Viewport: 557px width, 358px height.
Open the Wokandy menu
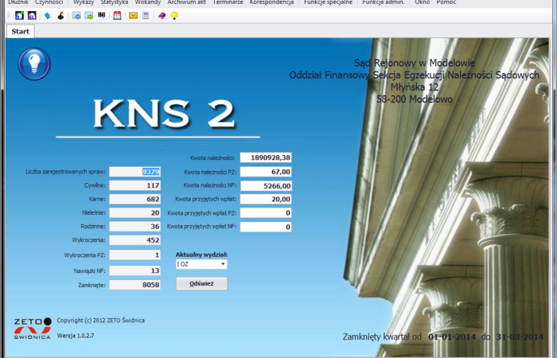tap(148, 2)
